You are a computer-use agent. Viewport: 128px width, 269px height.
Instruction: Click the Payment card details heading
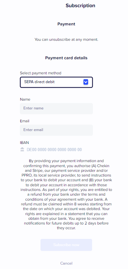point(66,58)
